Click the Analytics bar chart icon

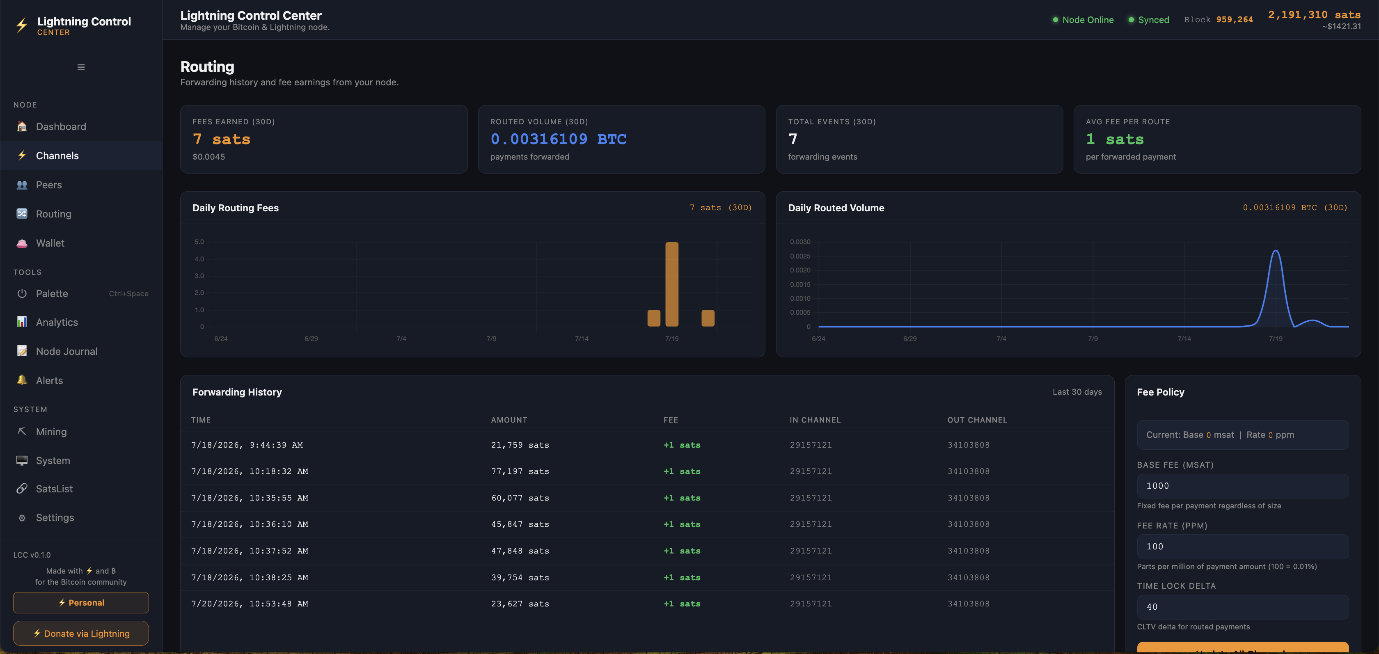(x=22, y=322)
